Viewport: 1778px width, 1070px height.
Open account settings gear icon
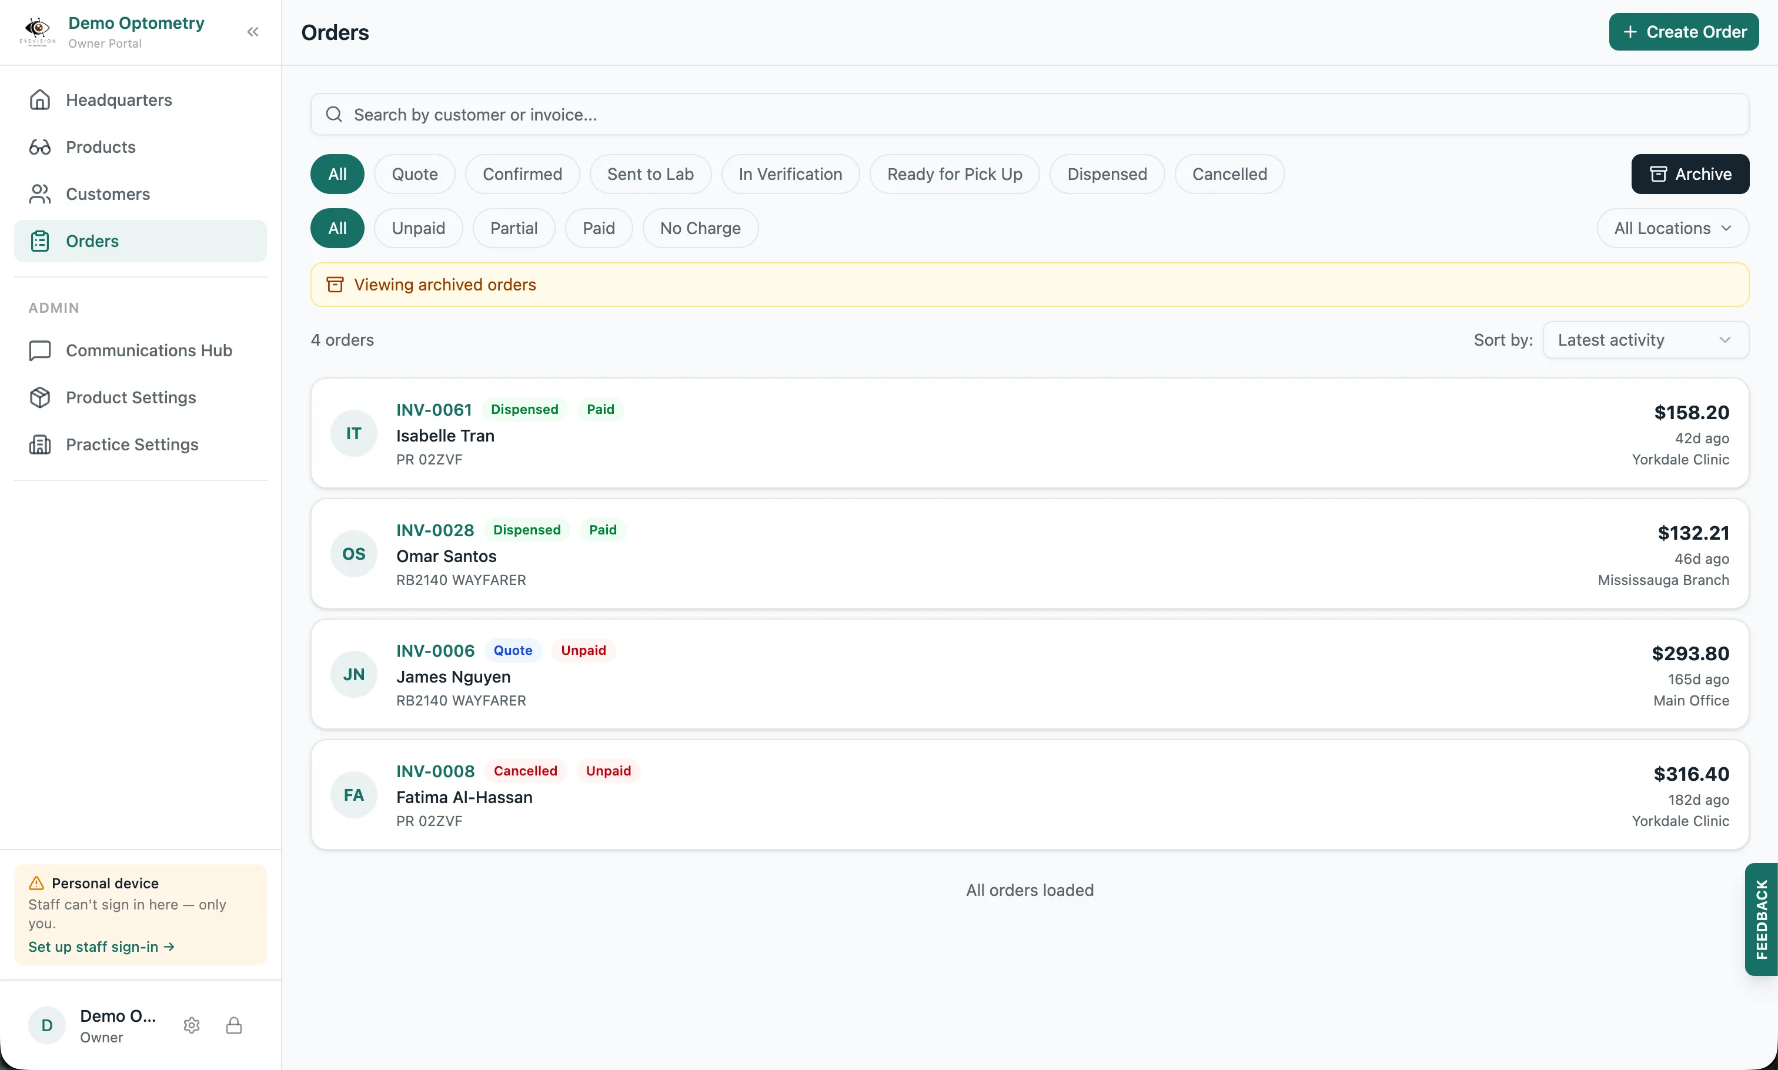tap(191, 1025)
